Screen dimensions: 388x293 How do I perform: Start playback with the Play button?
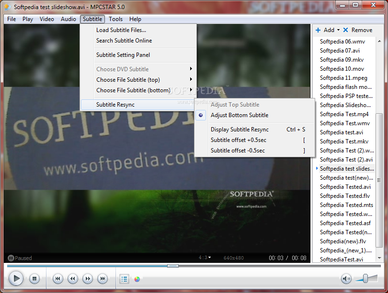click(x=16, y=279)
